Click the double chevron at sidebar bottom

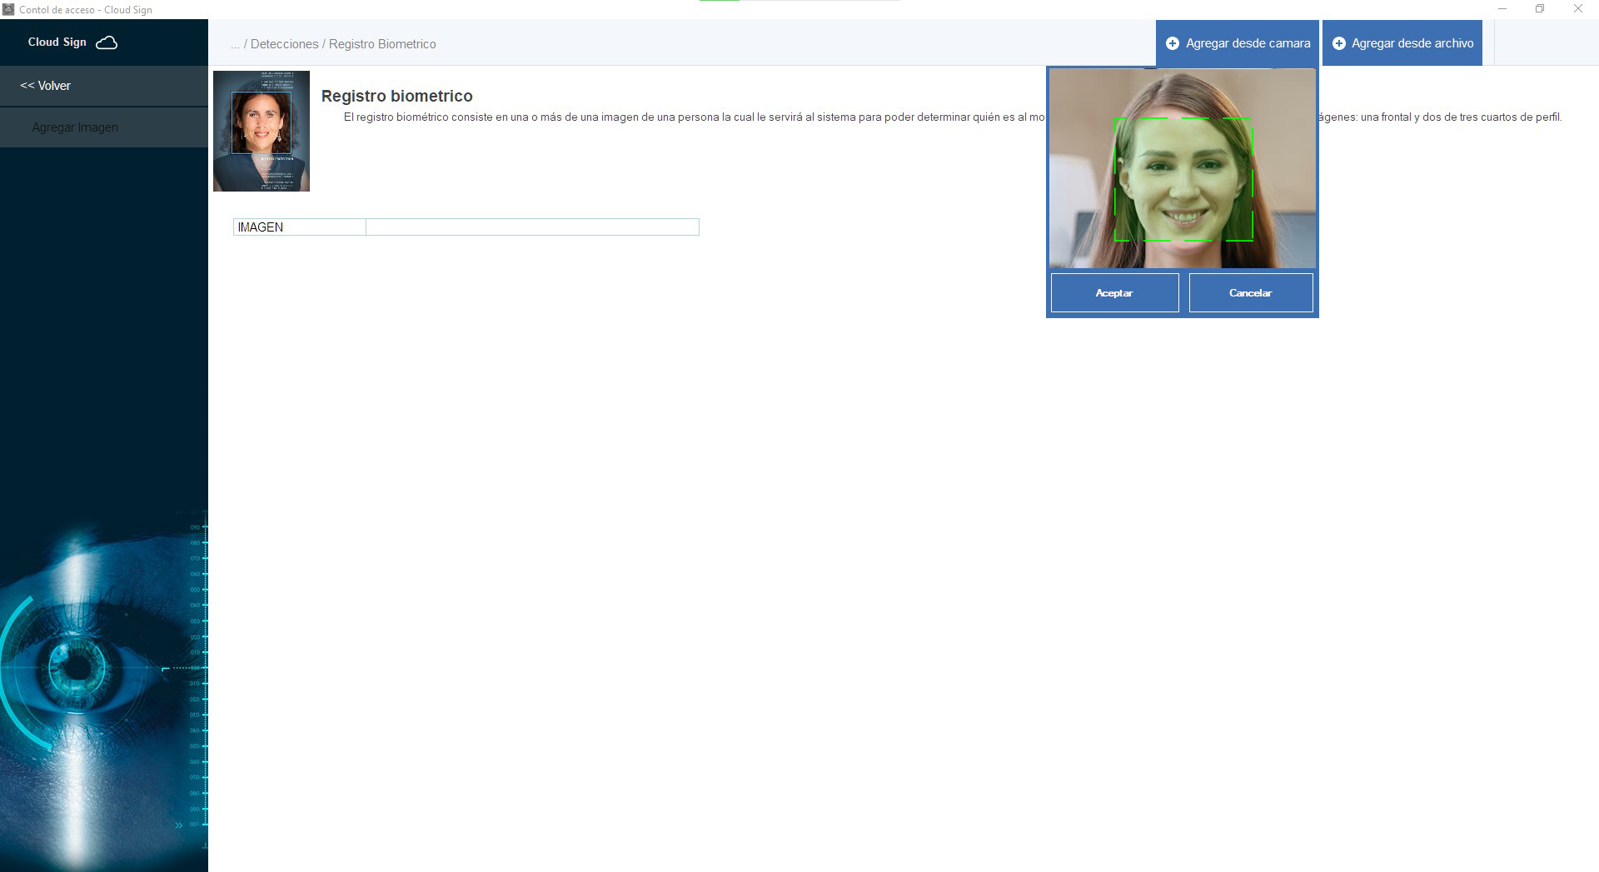(178, 825)
